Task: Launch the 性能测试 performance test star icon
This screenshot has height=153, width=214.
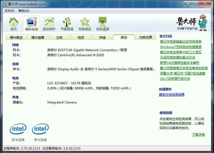Action: click(85, 24)
